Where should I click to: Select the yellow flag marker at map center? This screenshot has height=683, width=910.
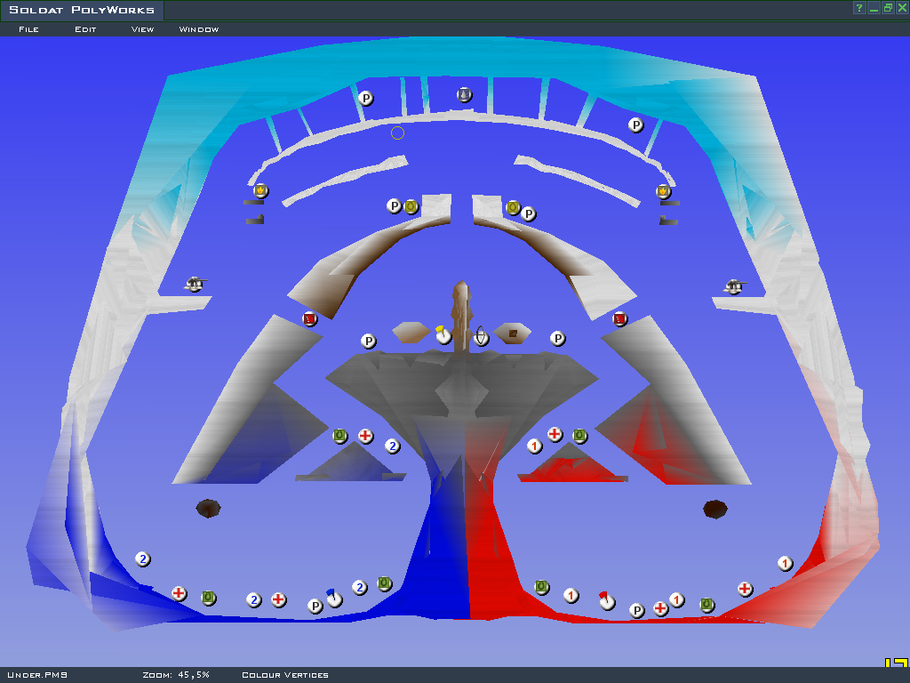[x=443, y=335]
